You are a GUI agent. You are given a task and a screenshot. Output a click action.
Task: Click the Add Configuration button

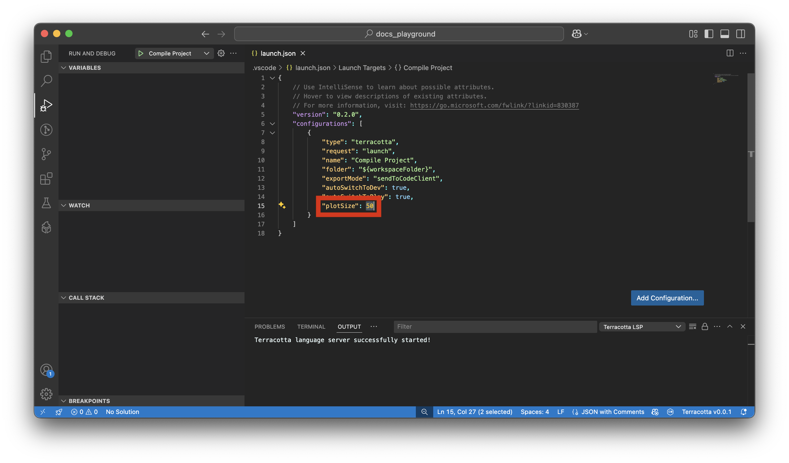coord(667,298)
